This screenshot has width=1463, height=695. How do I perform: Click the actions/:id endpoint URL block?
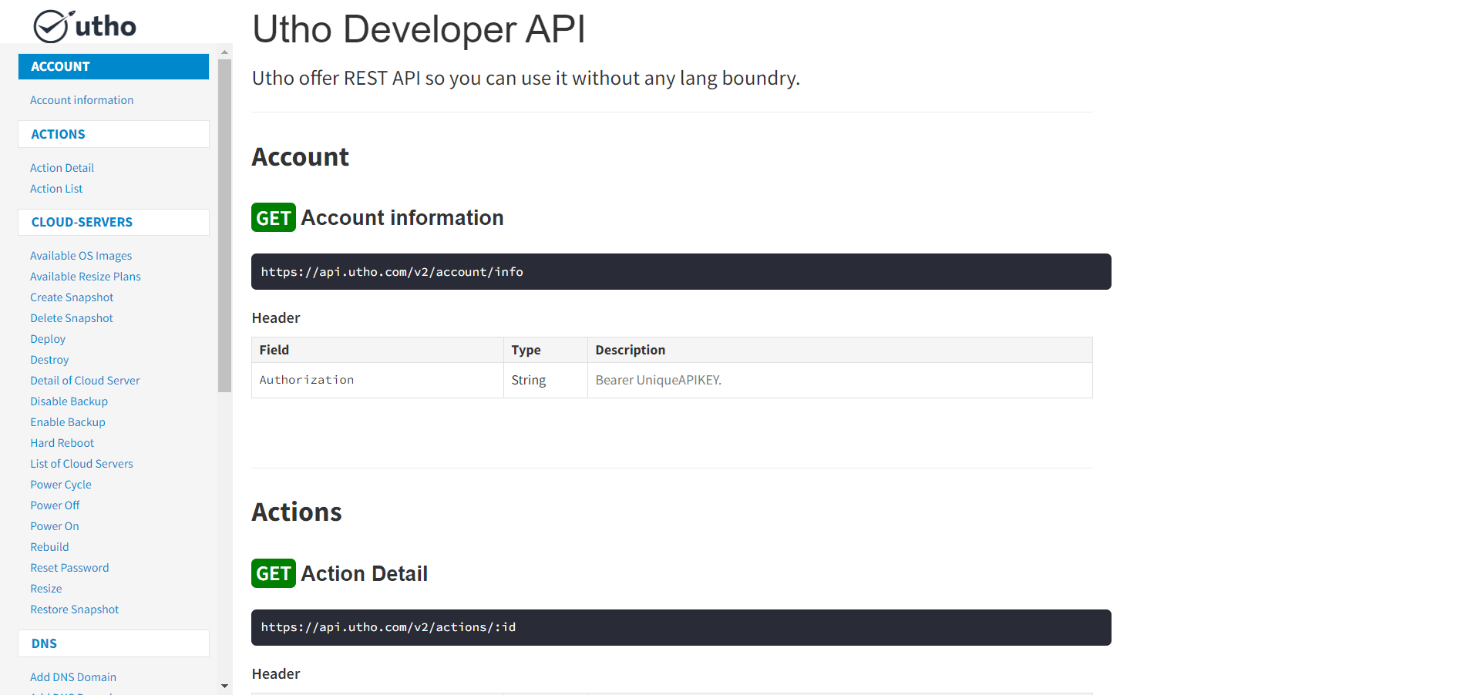681,627
